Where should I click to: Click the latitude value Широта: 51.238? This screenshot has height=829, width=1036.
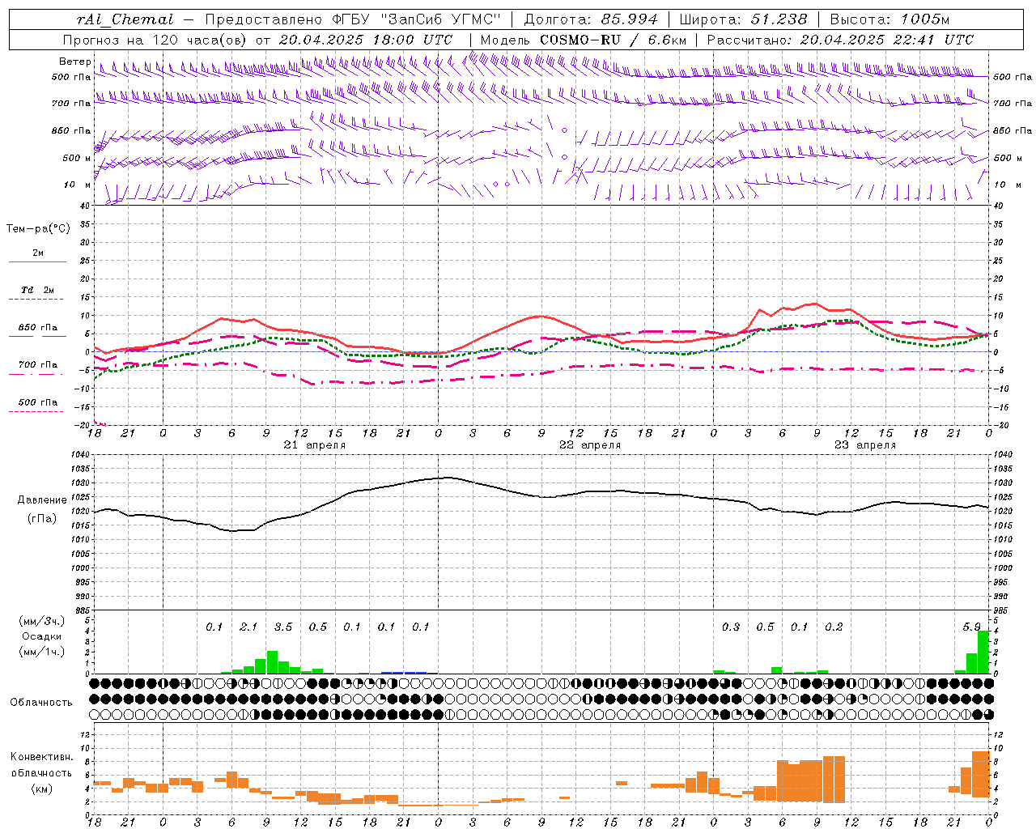click(x=742, y=19)
